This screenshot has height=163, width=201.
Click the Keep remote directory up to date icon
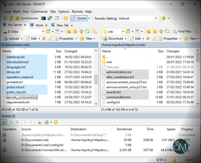57,18
